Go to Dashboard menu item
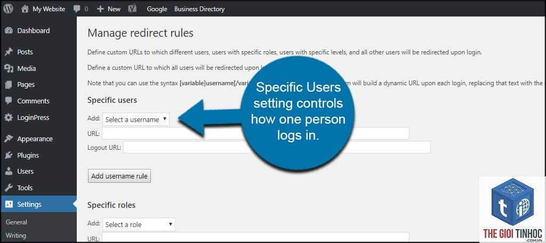546x243 pixels. point(34,30)
